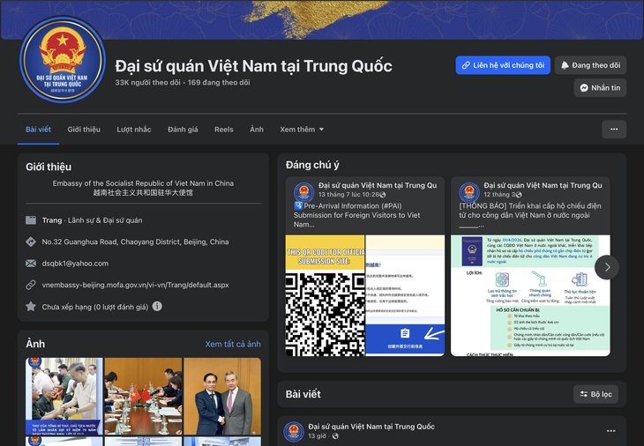This screenshot has height=446, width=644.
Task: Click the Nhắn tin message button
Action: 600,88
